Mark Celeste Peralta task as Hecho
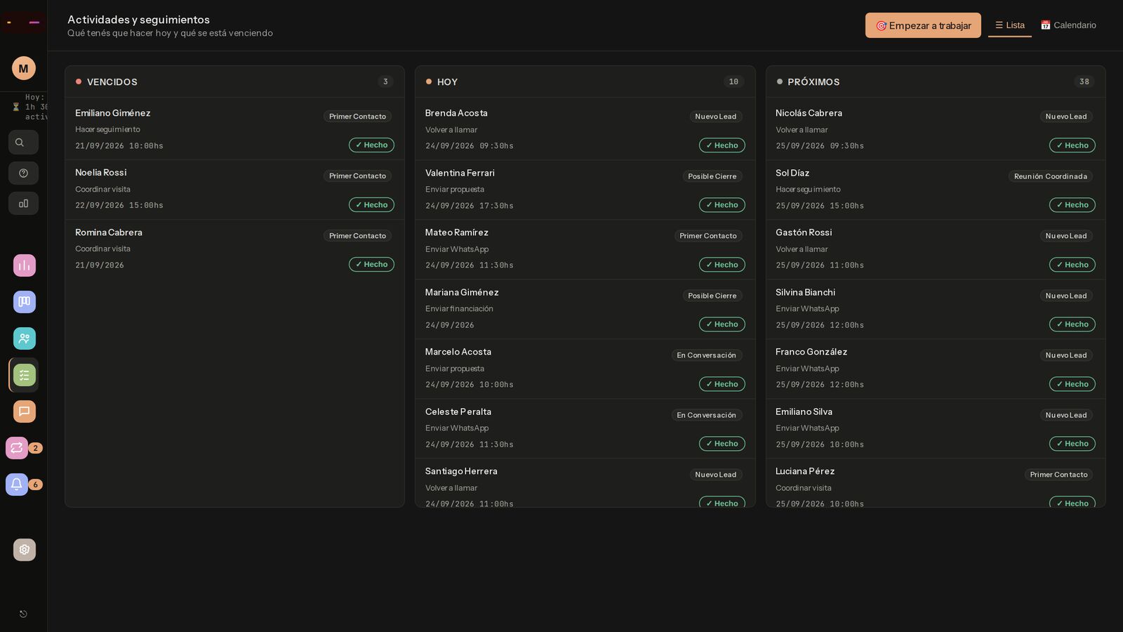The image size is (1123, 632). (x=722, y=444)
